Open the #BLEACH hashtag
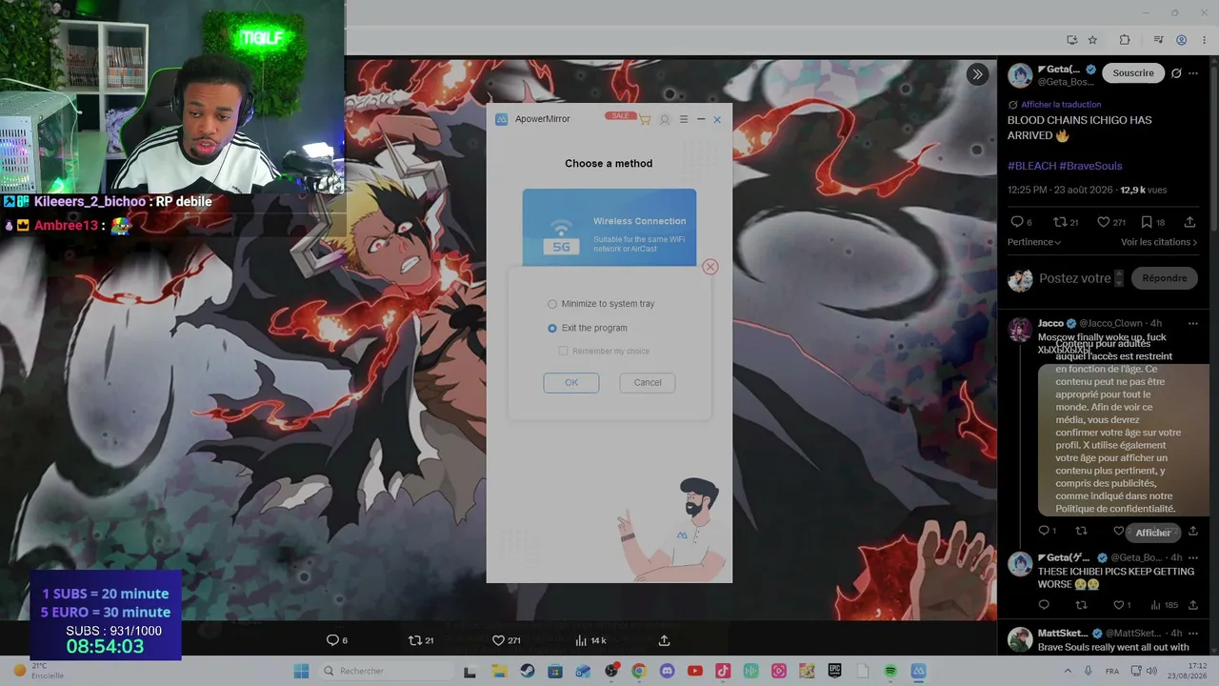The image size is (1219, 686). (x=1032, y=166)
